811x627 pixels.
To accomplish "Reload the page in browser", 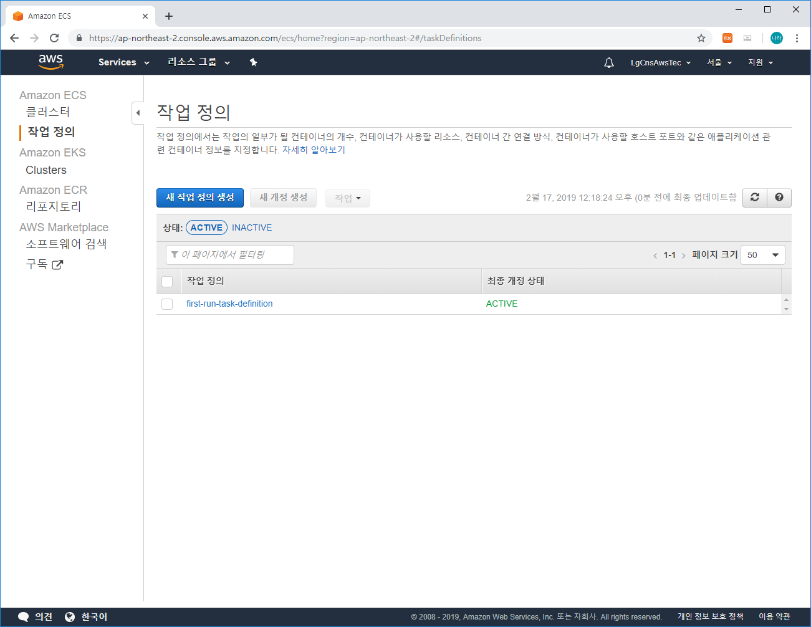I will click(54, 38).
